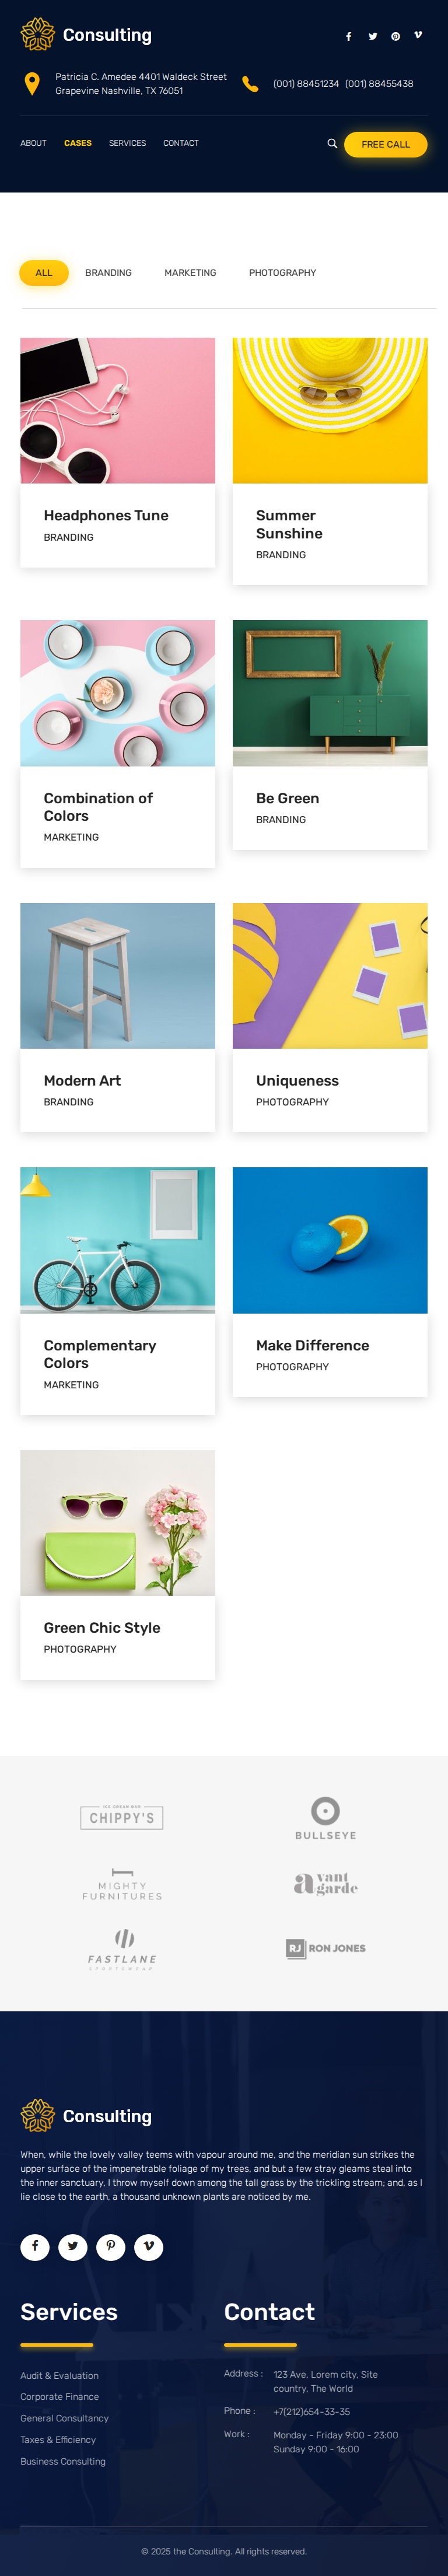This screenshot has height=2576, width=448.
Task: Open the header Twitter icon
Action: click(372, 37)
